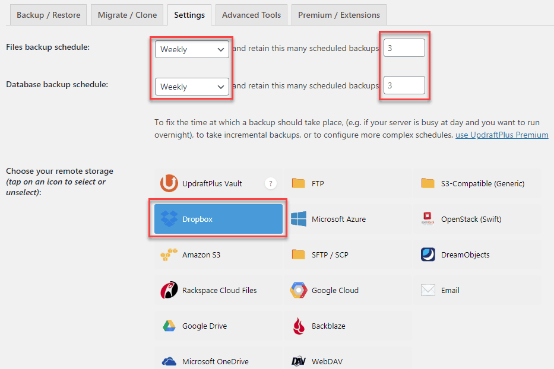The image size is (554, 369).
Task: Click the Rackspace Cloud Files logo icon
Action: pos(169,290)
